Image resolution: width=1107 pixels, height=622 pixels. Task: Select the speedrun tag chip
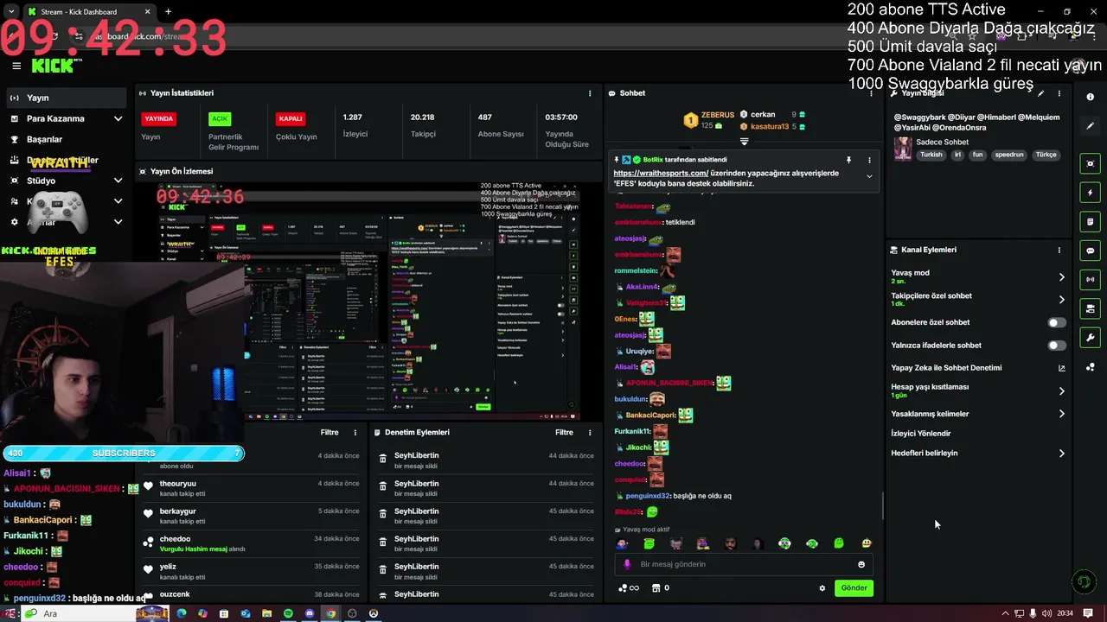(1008, 155)
